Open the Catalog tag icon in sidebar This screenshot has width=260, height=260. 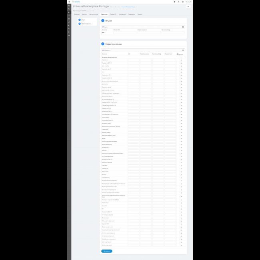click(x=69, y=9)
